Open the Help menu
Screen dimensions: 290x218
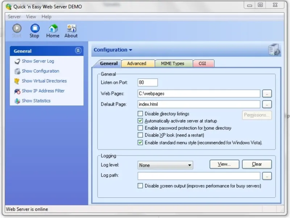click(x=46, y=17)
